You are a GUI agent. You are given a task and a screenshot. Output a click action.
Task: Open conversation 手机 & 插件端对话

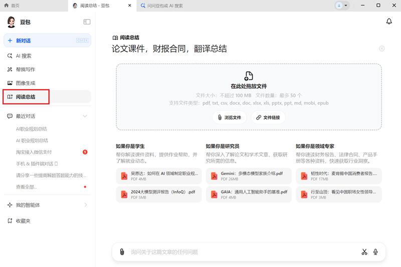pos(37,163)
